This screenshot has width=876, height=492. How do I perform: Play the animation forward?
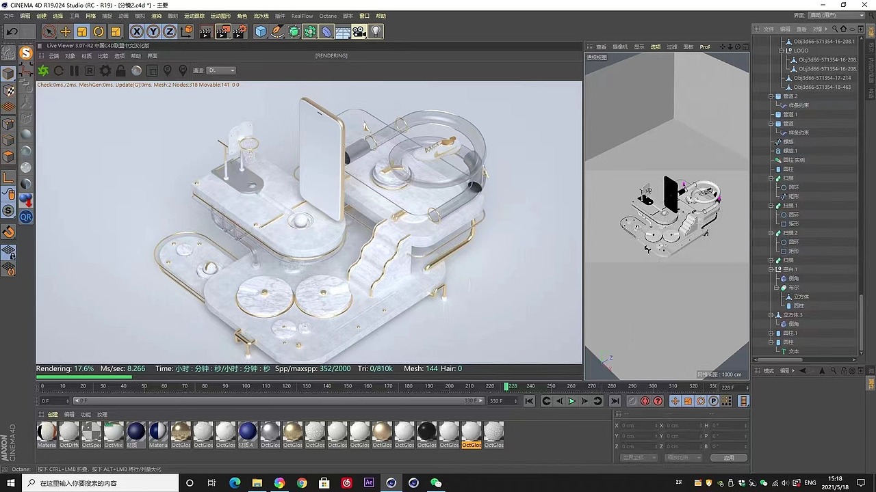(x=571, y=401)
